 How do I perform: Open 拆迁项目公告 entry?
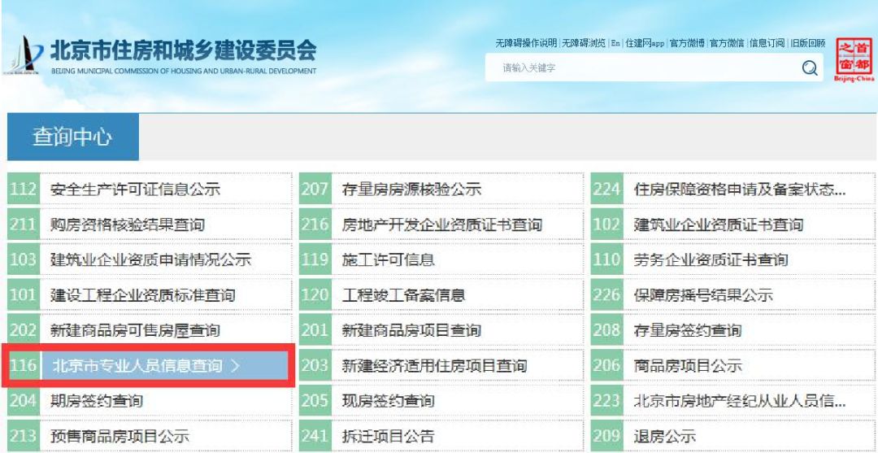[x=388, y=436]
